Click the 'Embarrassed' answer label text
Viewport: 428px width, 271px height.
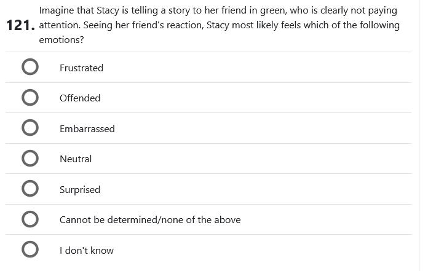(87, 129)
